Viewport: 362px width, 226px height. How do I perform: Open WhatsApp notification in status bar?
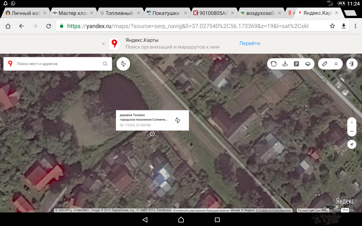pyautogui.click(x=13, y=3)
